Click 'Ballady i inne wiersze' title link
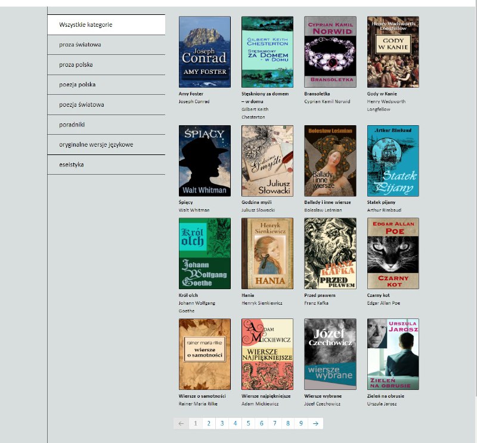This screenshot has width=477, height=443. (327, 202)
